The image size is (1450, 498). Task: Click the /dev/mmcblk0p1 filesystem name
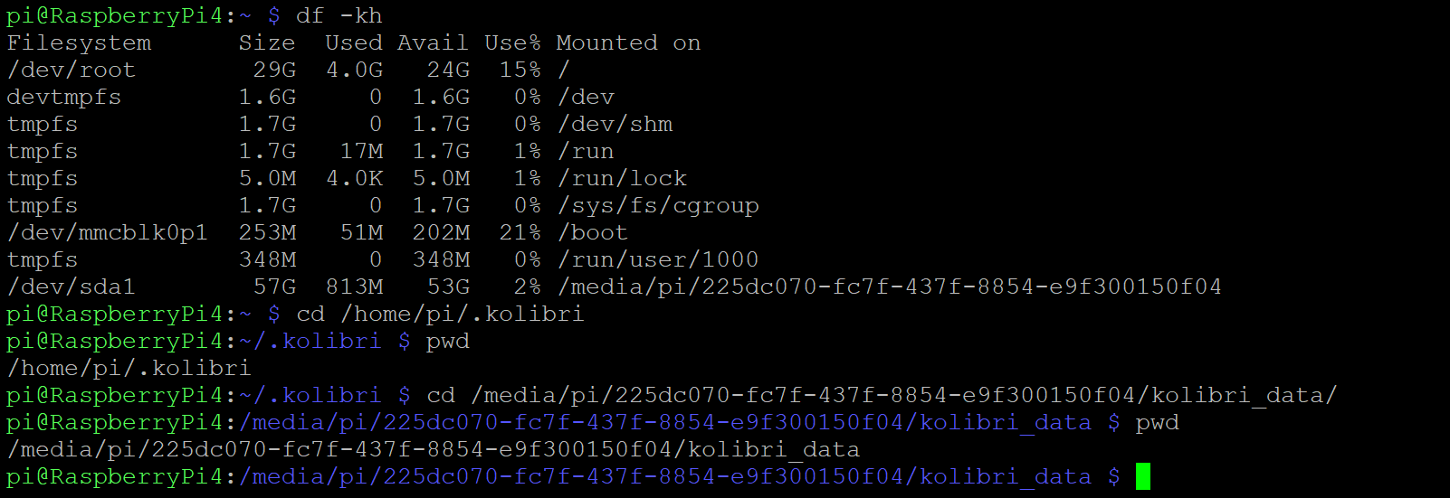pos(107,232)
